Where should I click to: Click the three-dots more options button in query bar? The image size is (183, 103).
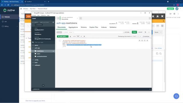point(149,32)
